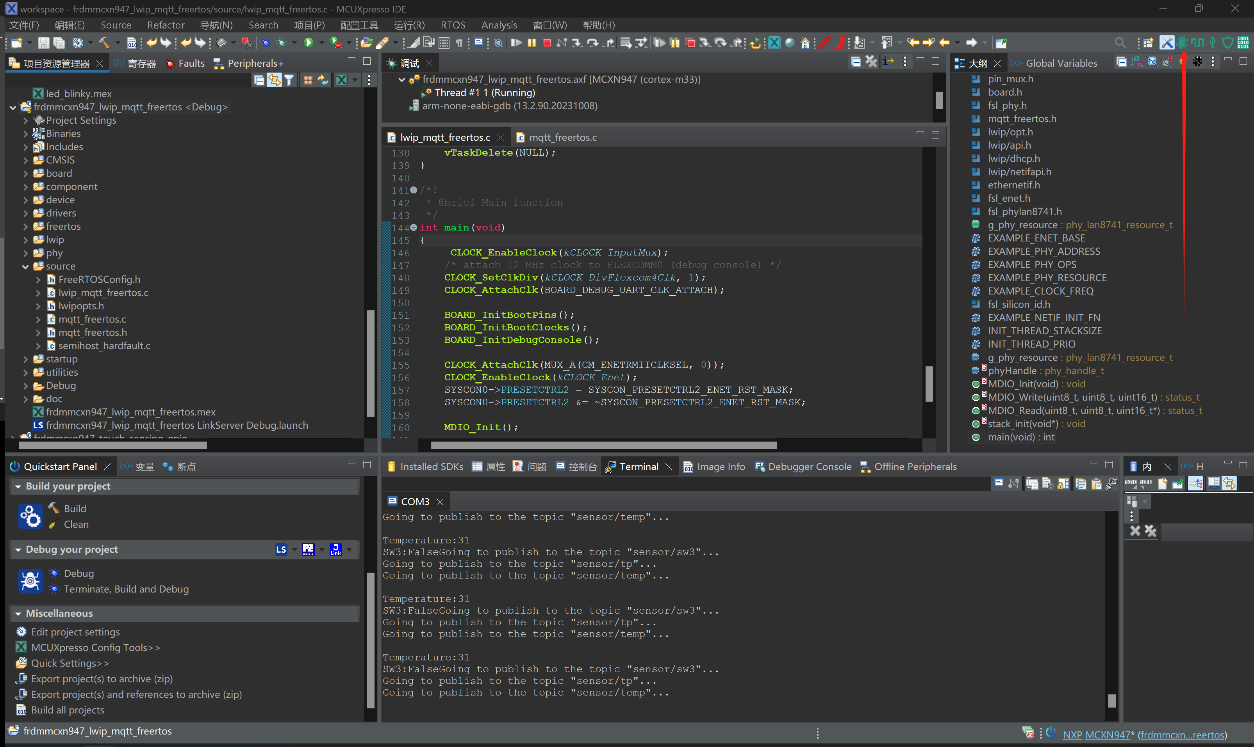Image resolution: width=1254 pixels, height=747 pixels.
Task: Click the hammer Build icon in the top toolbar
Action: tap(104, 43)
